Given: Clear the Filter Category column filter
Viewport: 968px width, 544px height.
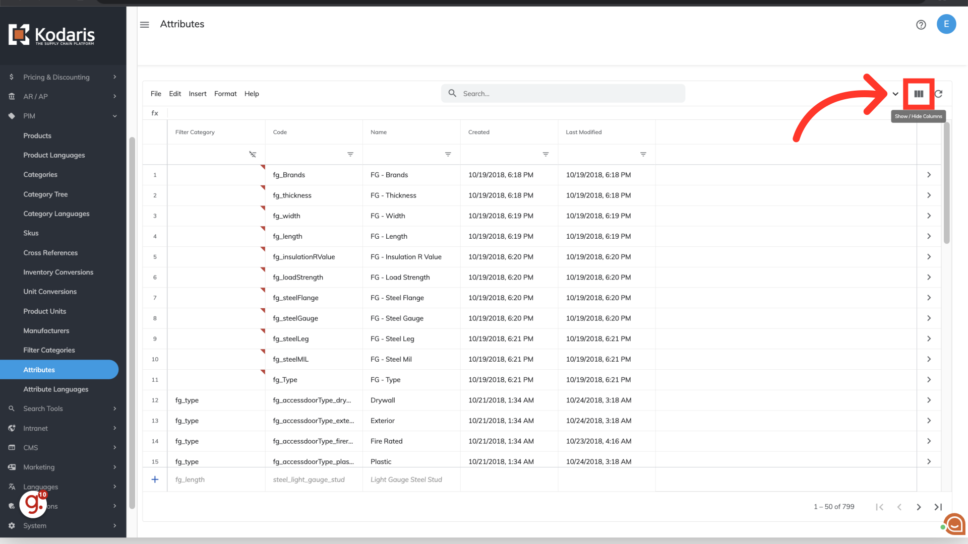Looking at the screenshot, I should (252, 154).
